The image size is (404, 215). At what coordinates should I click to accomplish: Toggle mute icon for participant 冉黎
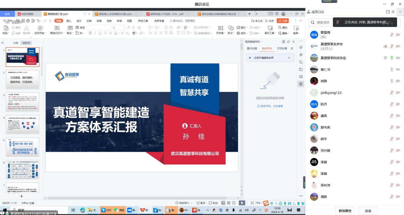(392, 81)
